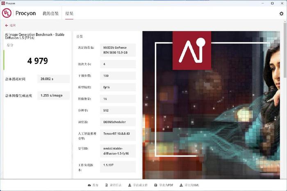Click the batch size value 4
287x191 pixels.
pyautogui.click(x=118, y=64)
